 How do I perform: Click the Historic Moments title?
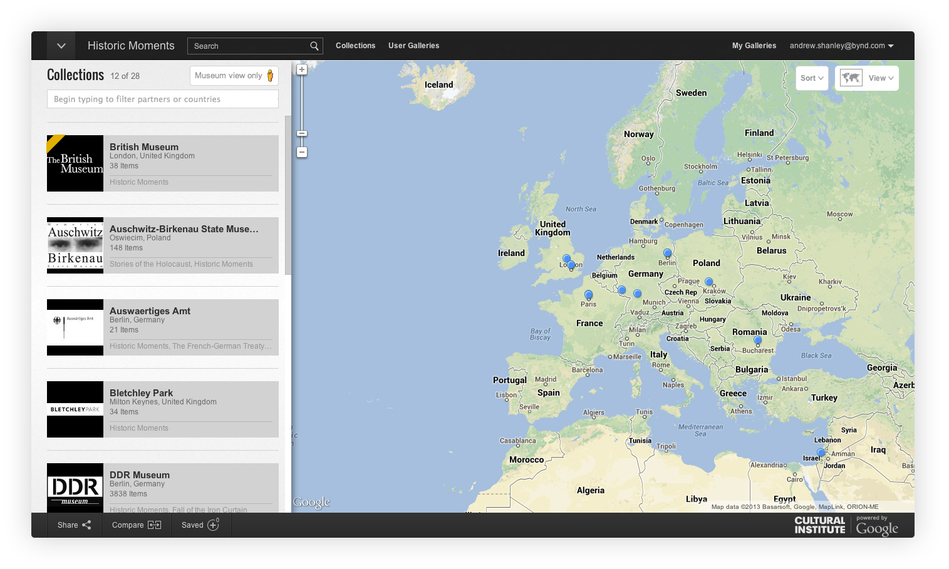click(x=131, y=46)
